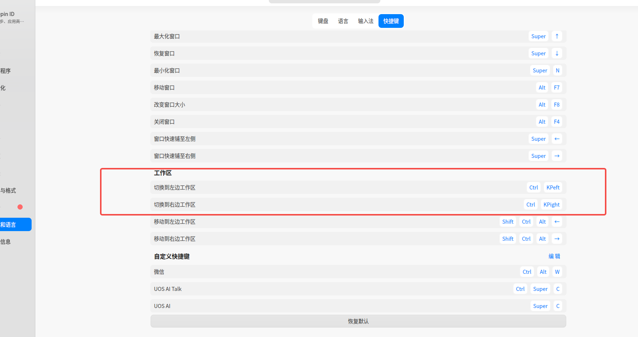Select the 快捷键 tab
The width and height of the screenshot is (638, 337).
coord(391,21)
